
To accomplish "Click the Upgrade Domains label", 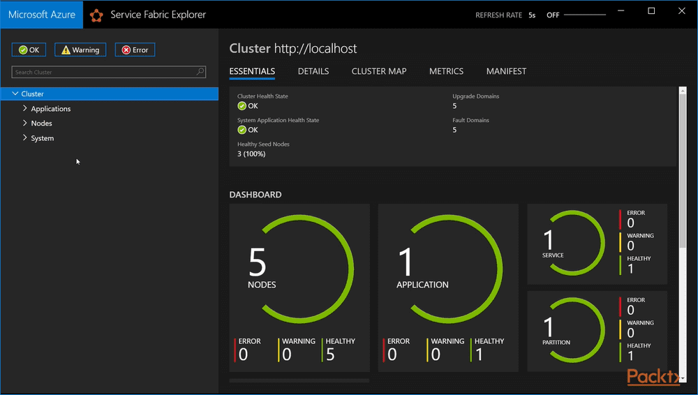I will pyautogui.click(x=475, y=96).
